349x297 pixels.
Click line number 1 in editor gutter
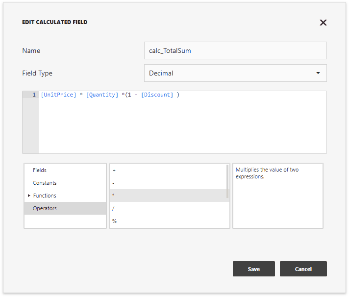click(x=34, y=95)
